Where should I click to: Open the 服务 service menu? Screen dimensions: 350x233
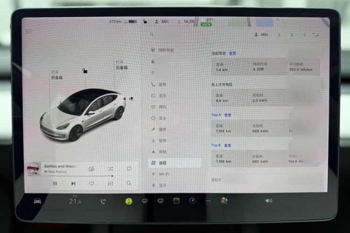(159, 130)
